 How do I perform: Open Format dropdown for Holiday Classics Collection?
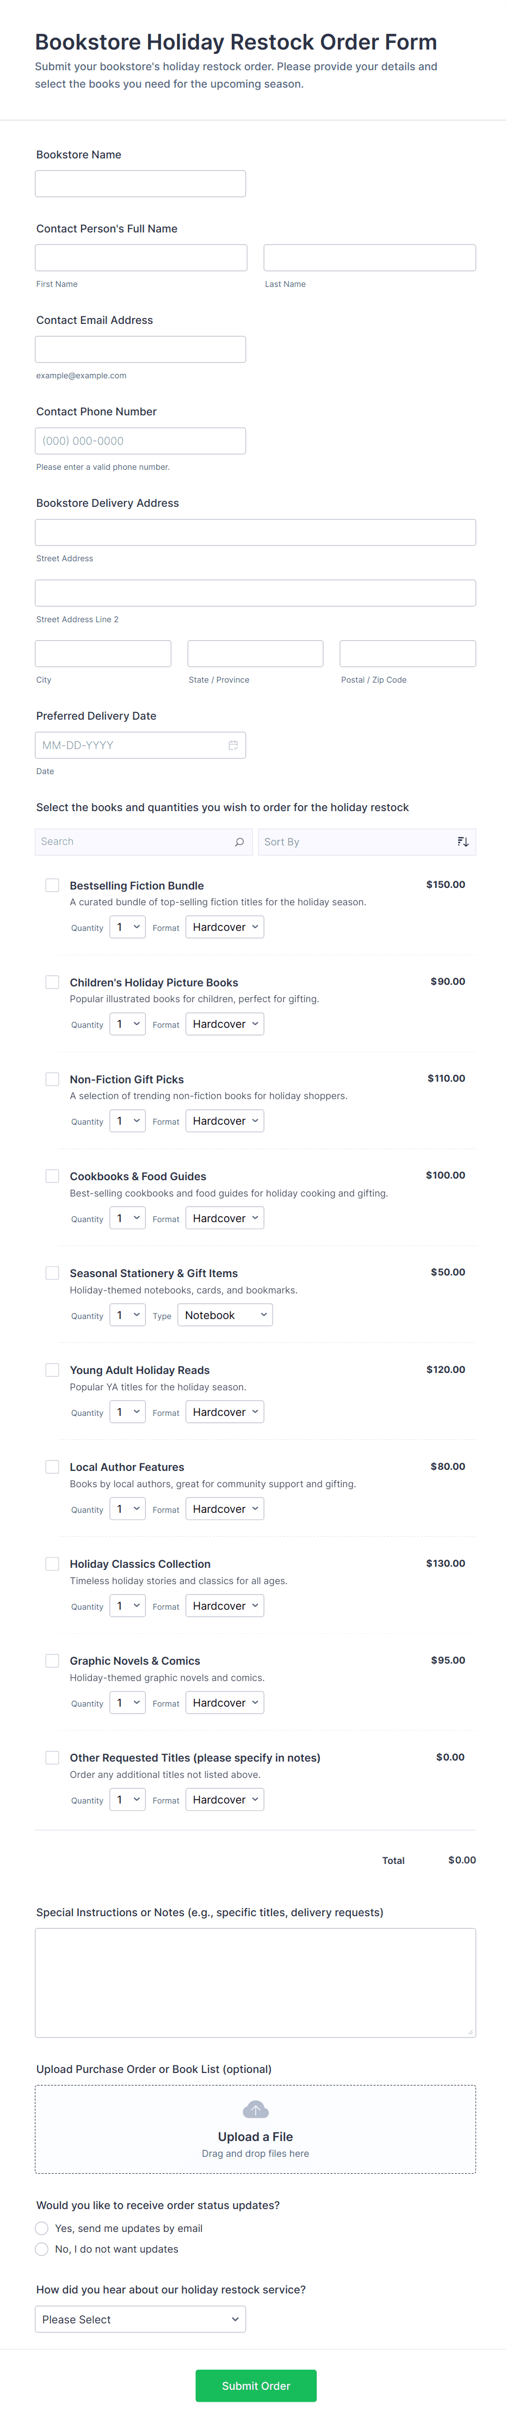pos(224,1606)
